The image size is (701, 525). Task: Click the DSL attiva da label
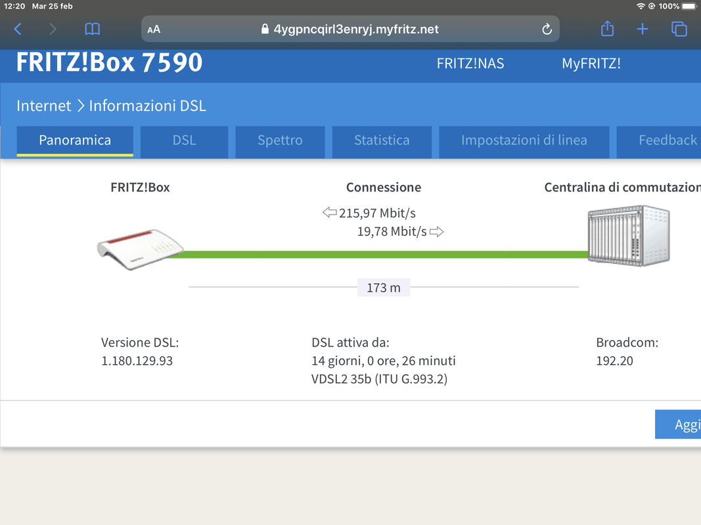pyautogui.click(x=351, y=343)
